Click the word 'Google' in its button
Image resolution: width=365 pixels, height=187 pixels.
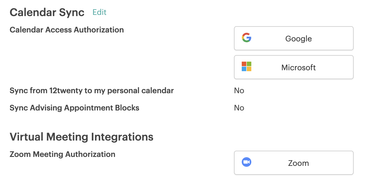point(299,39)
